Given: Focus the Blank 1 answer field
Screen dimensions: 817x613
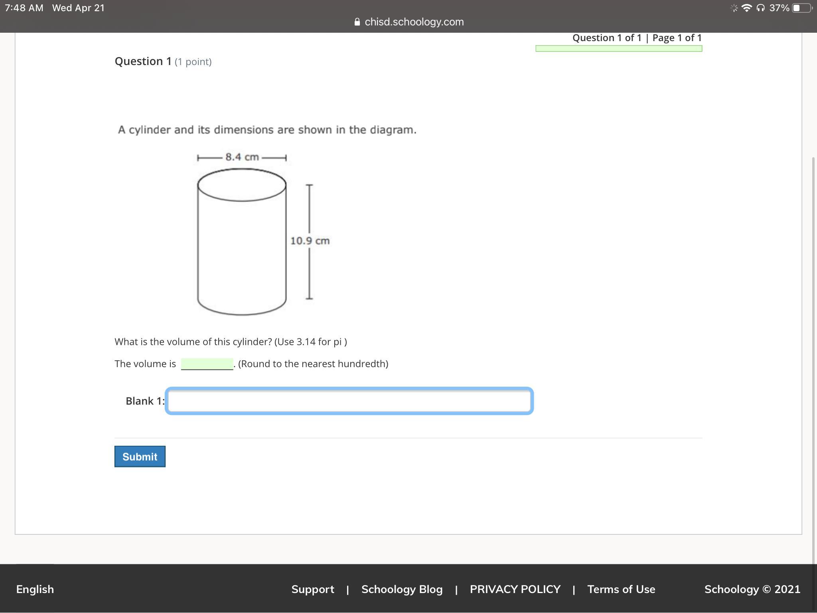Looking at the screenshot, I should pyautogui.click(x=349, y=401).
